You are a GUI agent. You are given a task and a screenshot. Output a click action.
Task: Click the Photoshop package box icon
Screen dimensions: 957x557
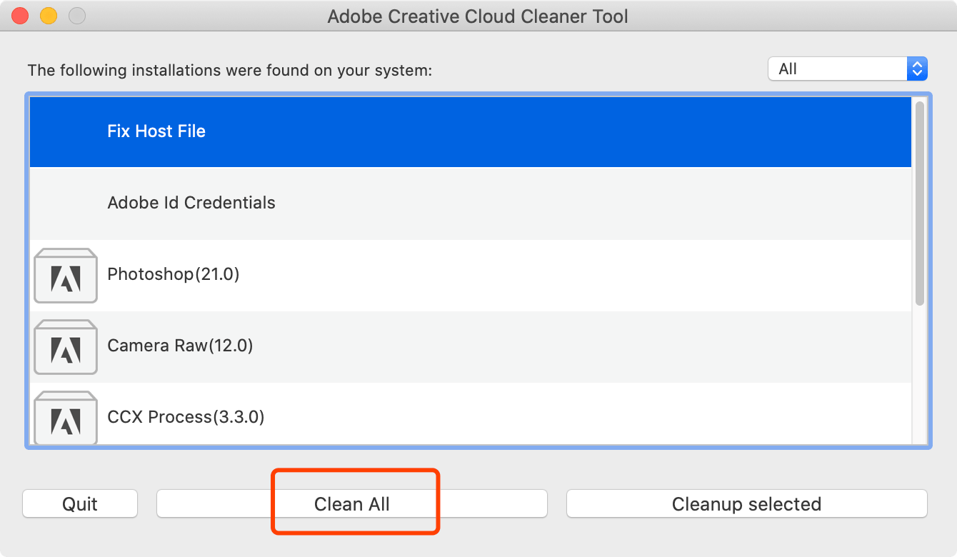point(66,276)
